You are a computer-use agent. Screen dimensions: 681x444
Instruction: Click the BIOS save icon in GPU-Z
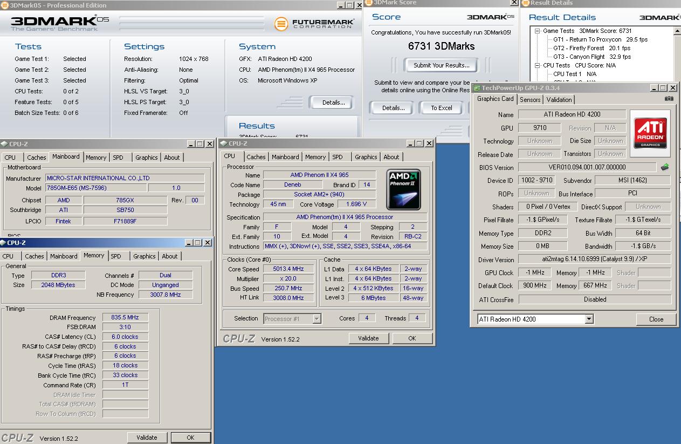coord(665,167)
